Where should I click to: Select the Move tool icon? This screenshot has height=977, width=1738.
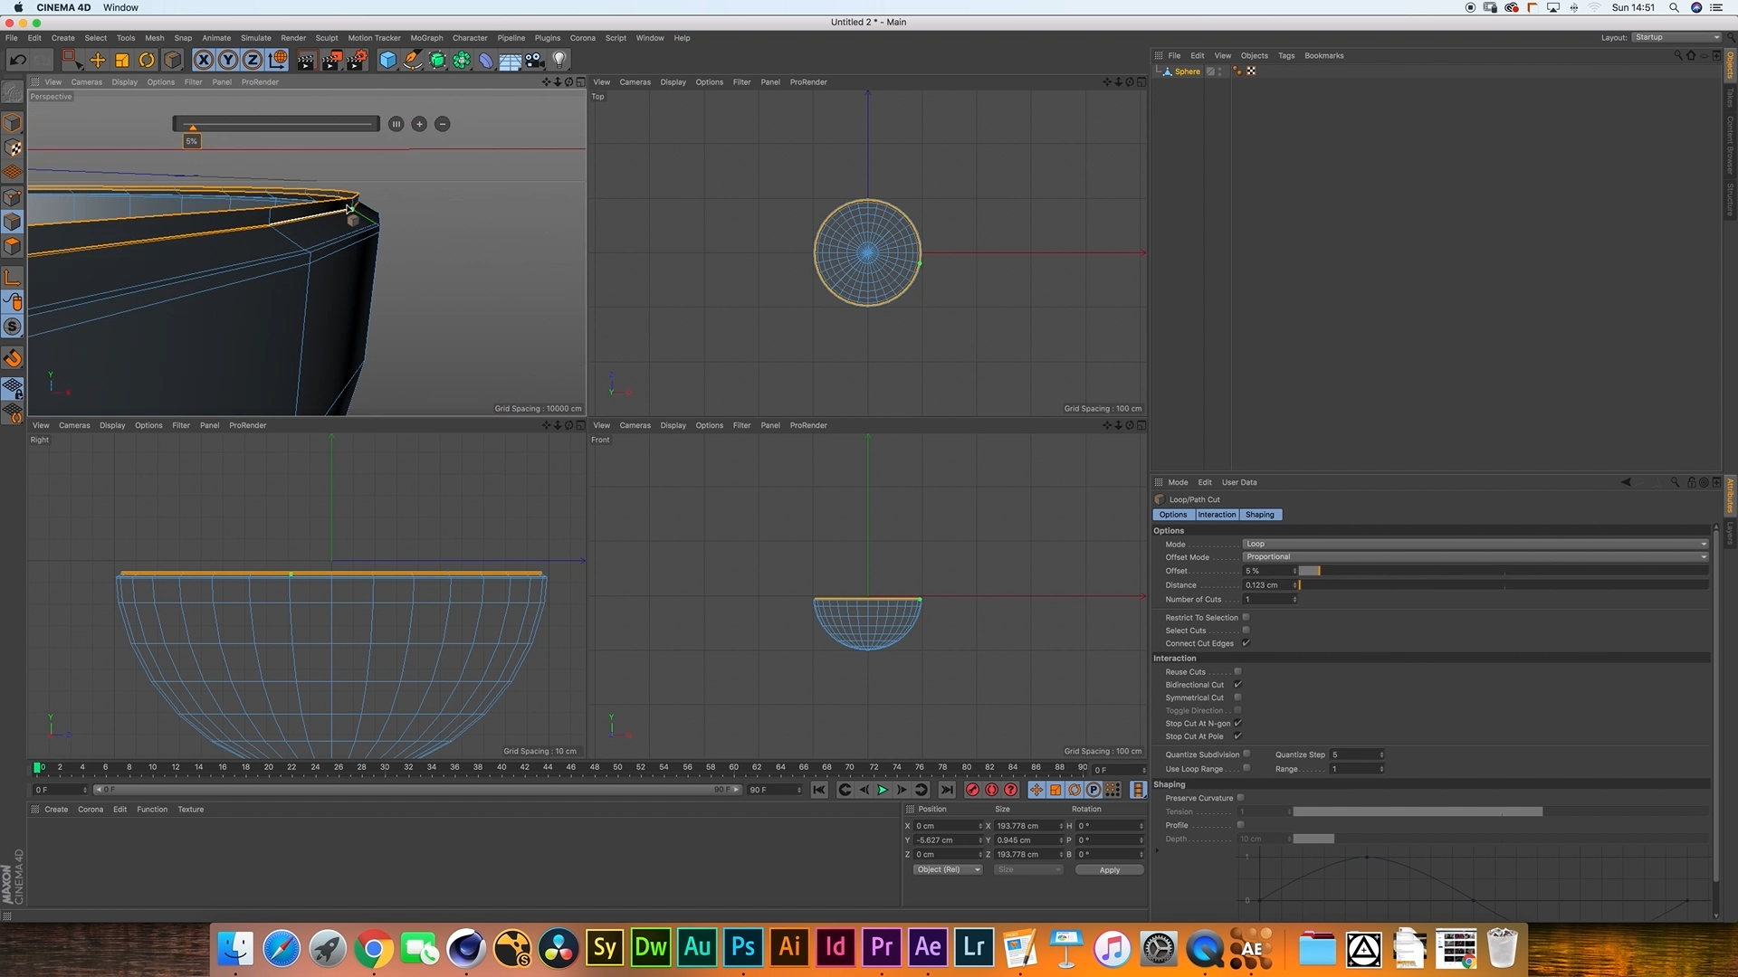(97, 61)
